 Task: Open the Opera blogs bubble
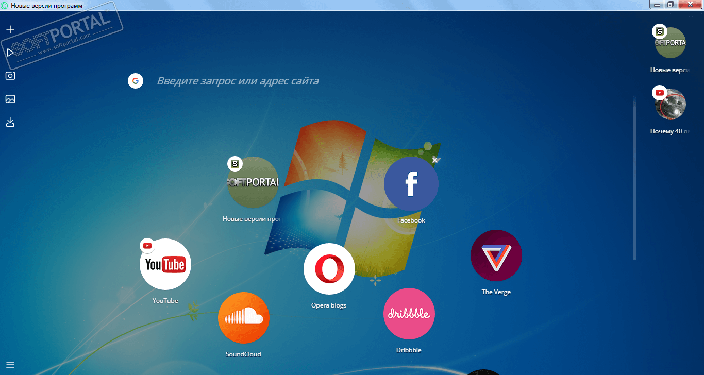tap(329, 269)
